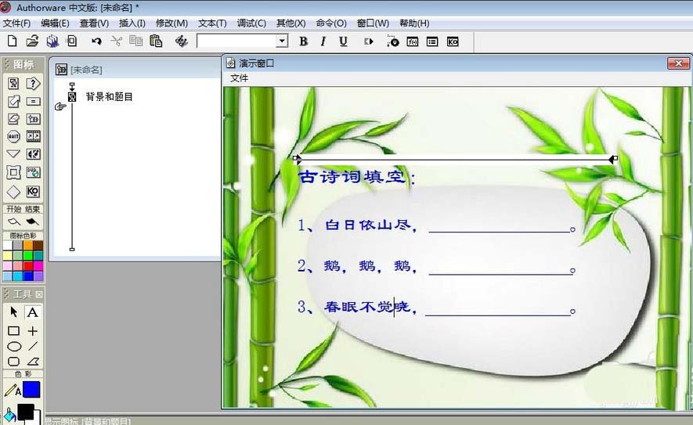Select the Interaction icon in palette
The height and width of the screenshot is (425, 693).
pyautogui.click(x=33, y=84)
